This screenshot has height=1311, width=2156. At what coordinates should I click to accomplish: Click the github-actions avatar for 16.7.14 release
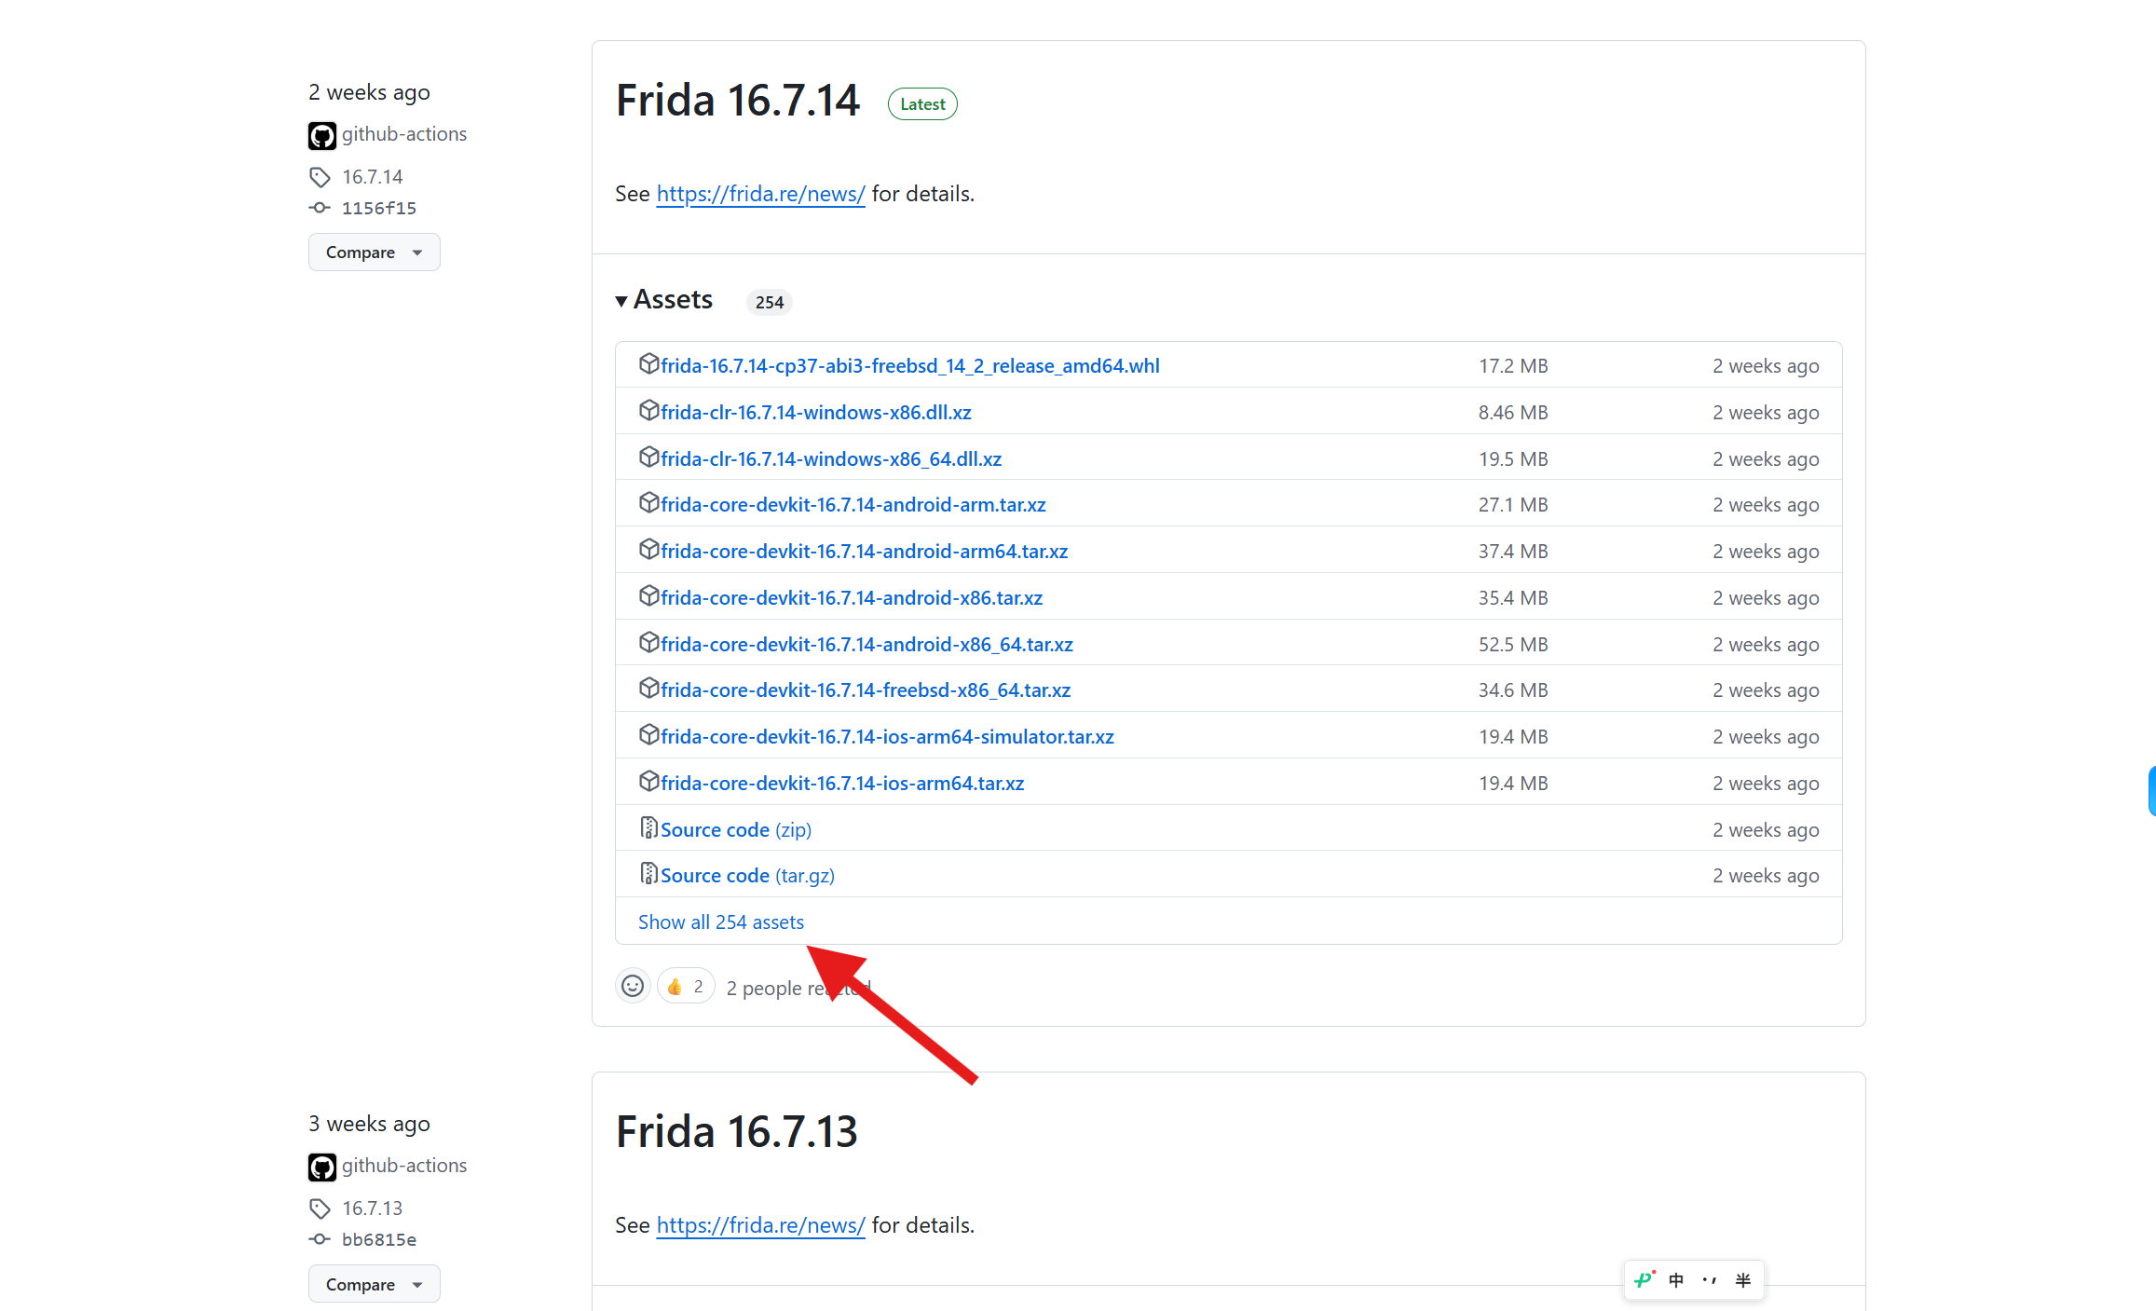[321, 135]
